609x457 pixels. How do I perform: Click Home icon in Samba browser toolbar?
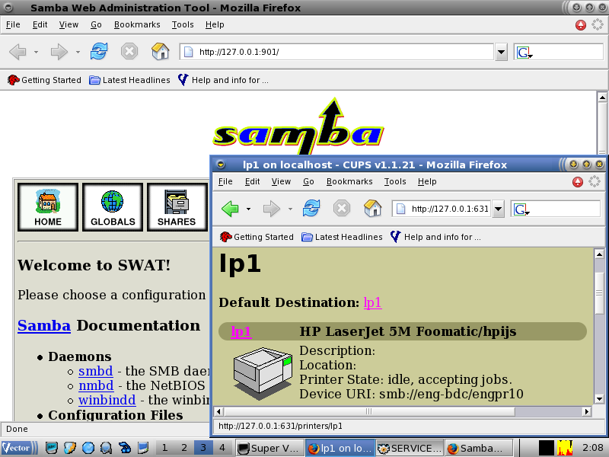pyautogui.click(x=161, y=52)
